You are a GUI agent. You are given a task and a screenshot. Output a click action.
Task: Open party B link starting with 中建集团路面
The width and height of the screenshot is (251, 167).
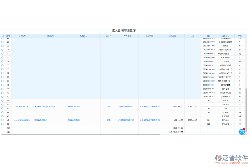pyautogui.click(x=150, y=120)
